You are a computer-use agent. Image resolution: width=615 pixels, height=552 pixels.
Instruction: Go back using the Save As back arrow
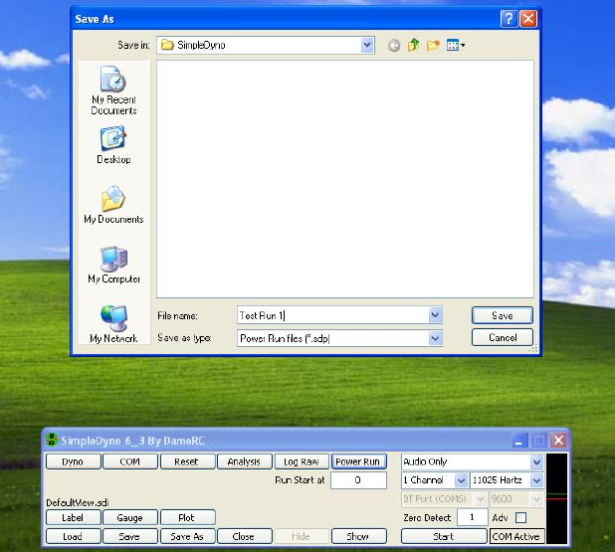[x=394, y=46]
